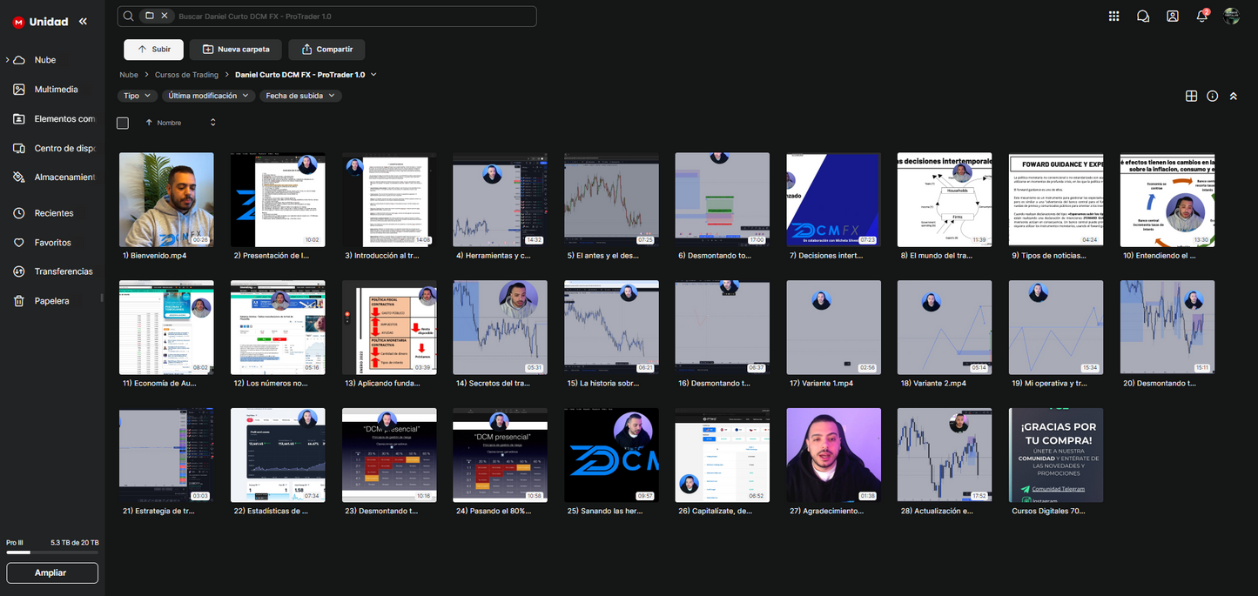Image resolution: width=1258 pixels, height=596 pixels.
Task: Click the Nueva carpeta button
Action: [236, 50]
